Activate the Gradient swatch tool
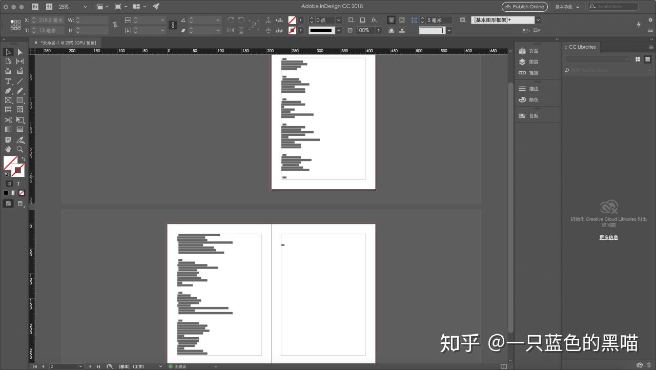This screenshot has height=370, width=656. (x=8, y=129)
